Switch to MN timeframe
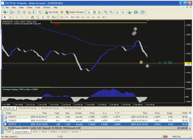193x139 pixels. click(104, 17)
